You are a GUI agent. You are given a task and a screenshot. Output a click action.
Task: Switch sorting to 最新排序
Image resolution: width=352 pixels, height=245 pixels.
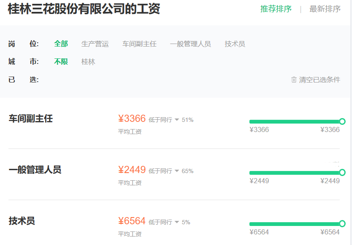coord(325,9)
